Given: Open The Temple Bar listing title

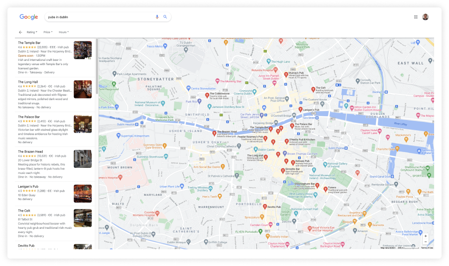Looking at the screenshot, I should click(29, 43).
